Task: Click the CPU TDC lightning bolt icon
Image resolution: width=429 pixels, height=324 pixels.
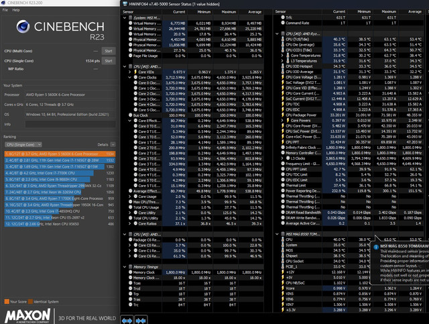Action: [283, 105]
